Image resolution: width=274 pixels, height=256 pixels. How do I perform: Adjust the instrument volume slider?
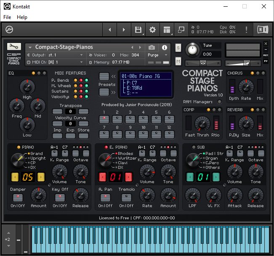click(243, 63)
